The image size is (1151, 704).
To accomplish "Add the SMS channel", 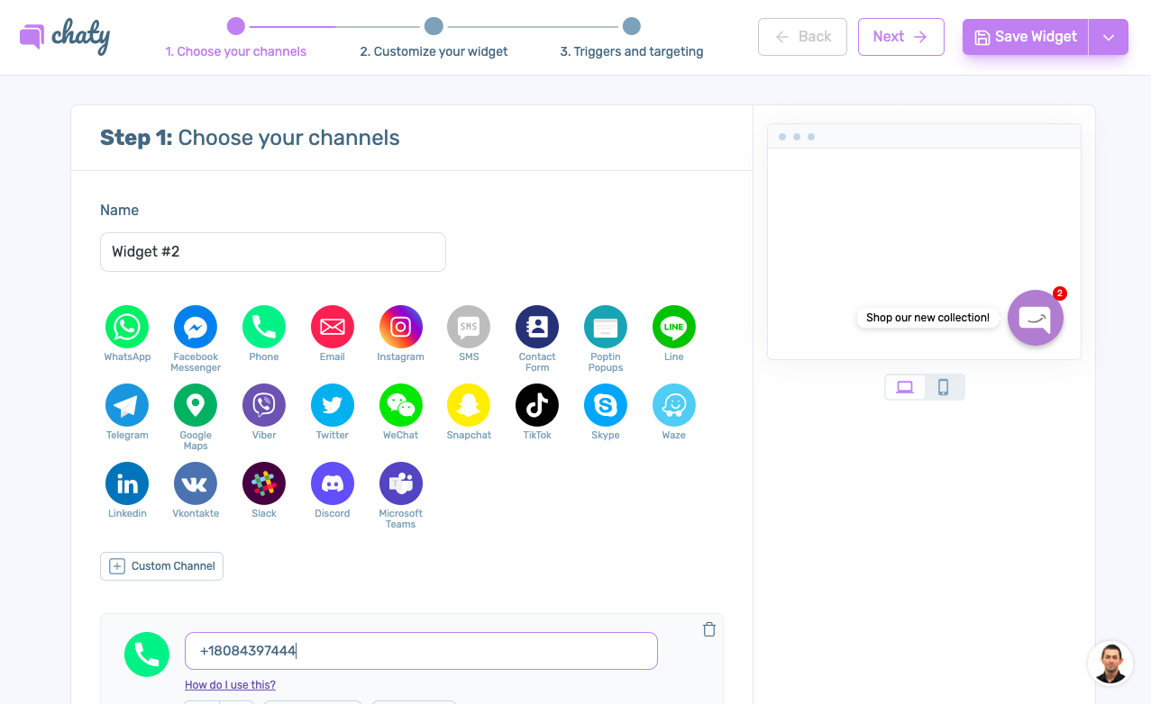I will point(469,327).
